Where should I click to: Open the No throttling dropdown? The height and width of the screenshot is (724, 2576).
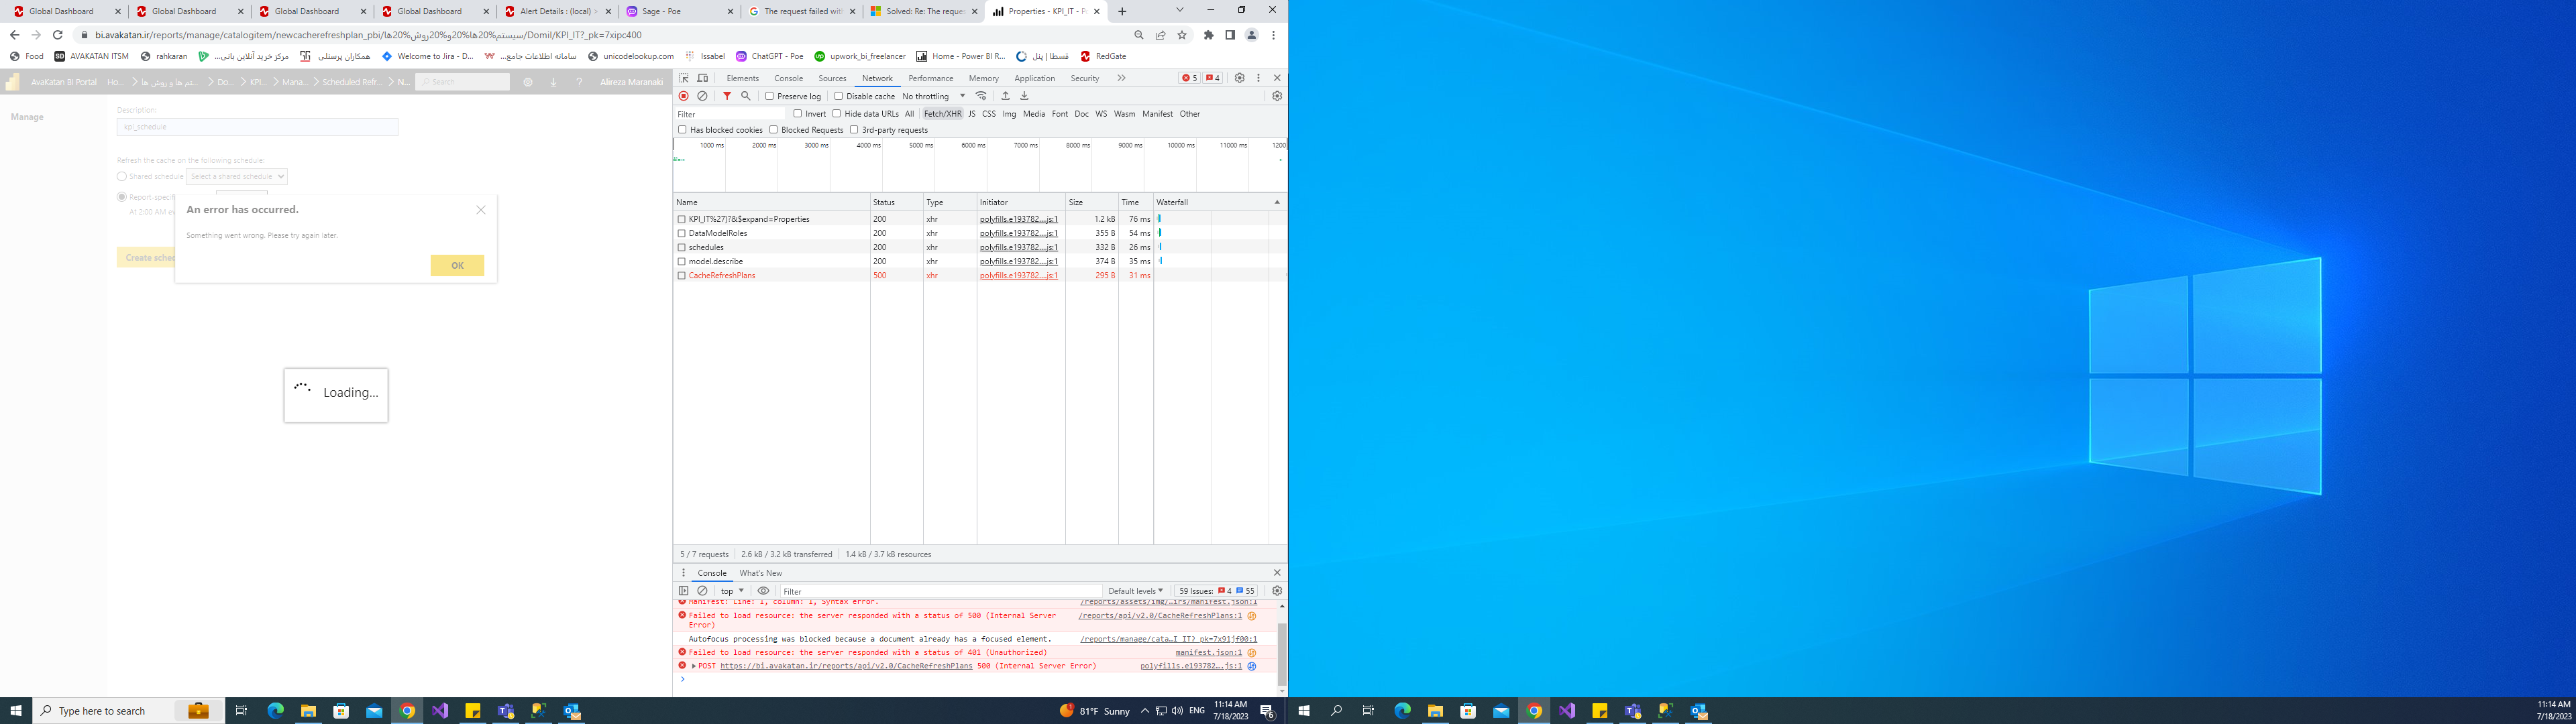pos(934,96)
